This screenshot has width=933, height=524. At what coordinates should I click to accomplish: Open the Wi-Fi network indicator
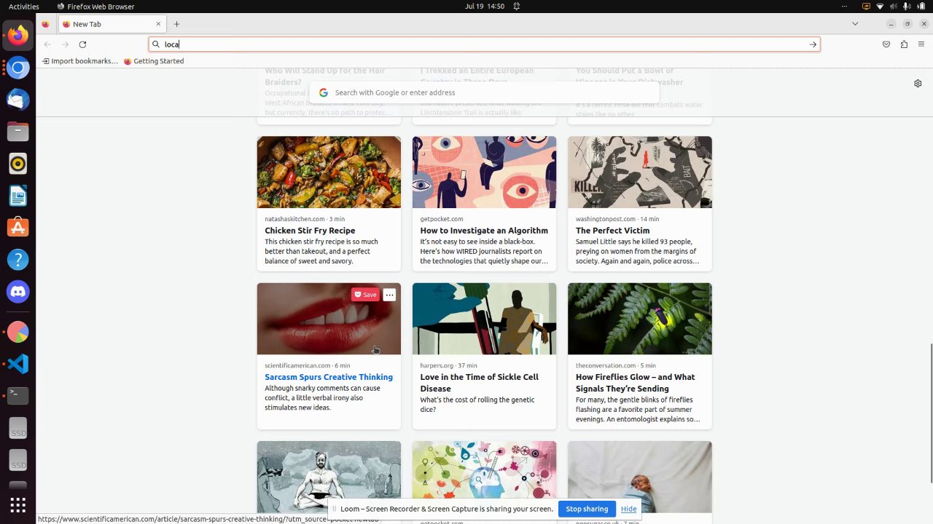pos(880,6)
